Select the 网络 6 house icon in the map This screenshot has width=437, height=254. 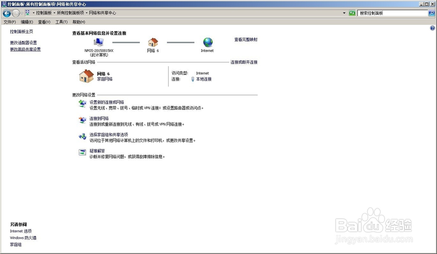pos(153,43)
